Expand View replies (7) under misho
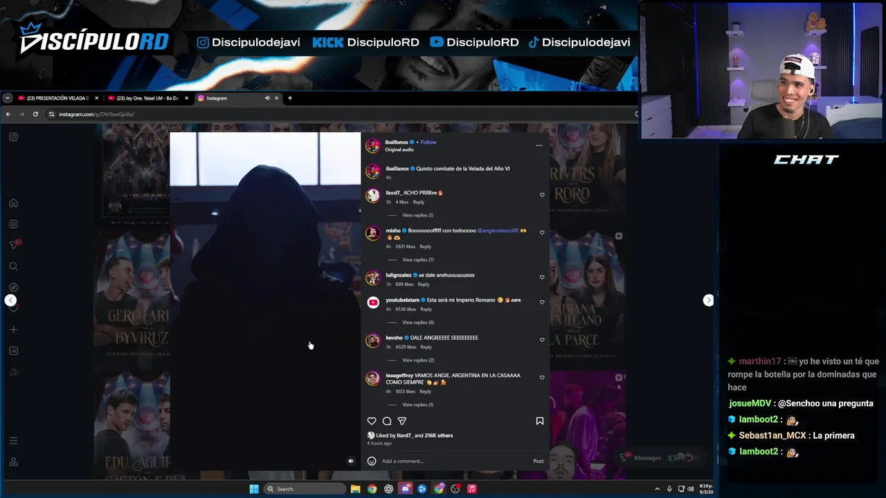Viewport: 886px width, 498px height. (417, 260)
